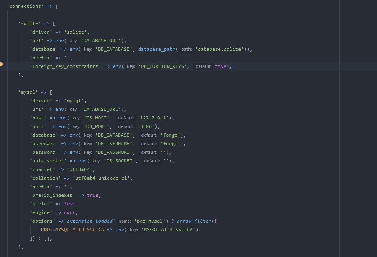The image size is (377, 257).
Task: Click the 'engine' key
Action: tap(41, 212)
